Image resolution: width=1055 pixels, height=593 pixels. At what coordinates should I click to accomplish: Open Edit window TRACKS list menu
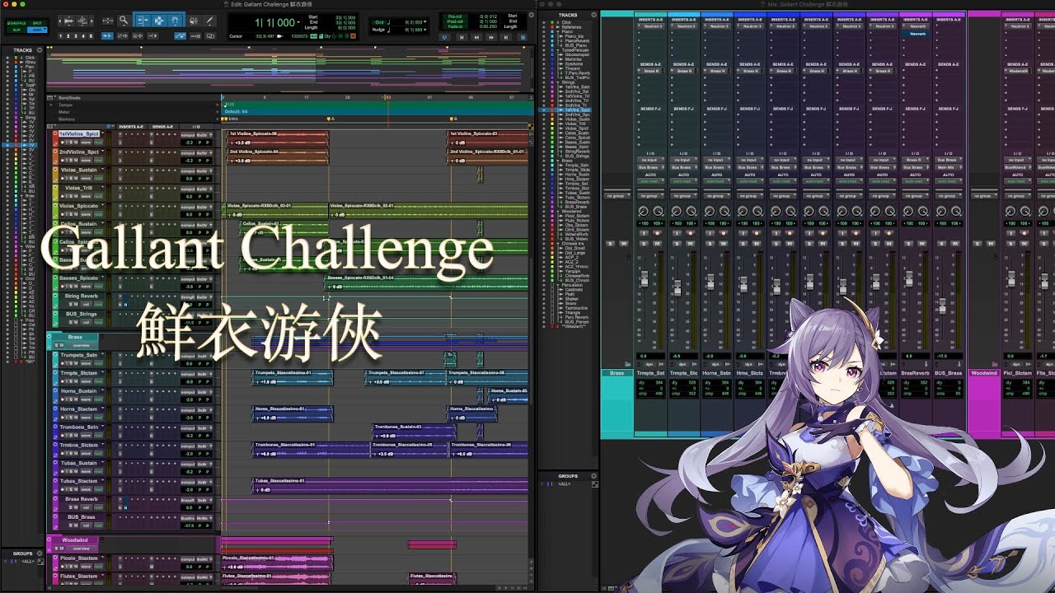click(x=40, y=50)
